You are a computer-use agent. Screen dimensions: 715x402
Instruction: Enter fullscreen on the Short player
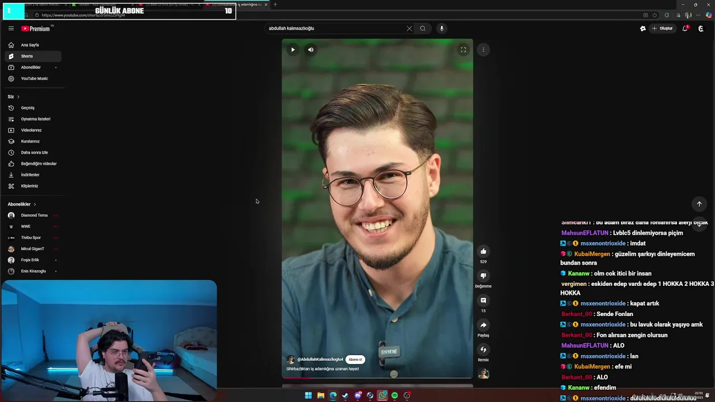pos(463,50)
